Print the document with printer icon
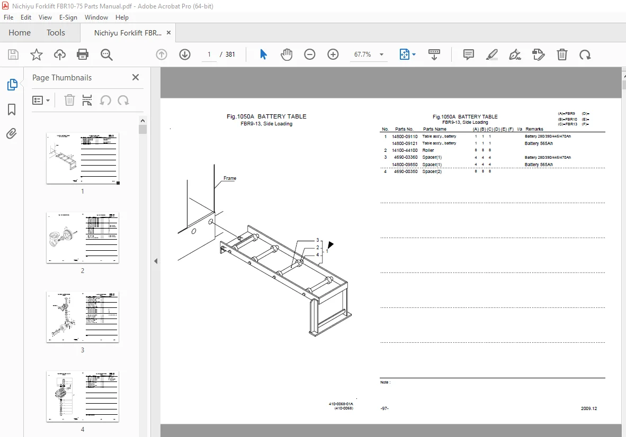This screenshot has height=437, width=626. (83, 54)
